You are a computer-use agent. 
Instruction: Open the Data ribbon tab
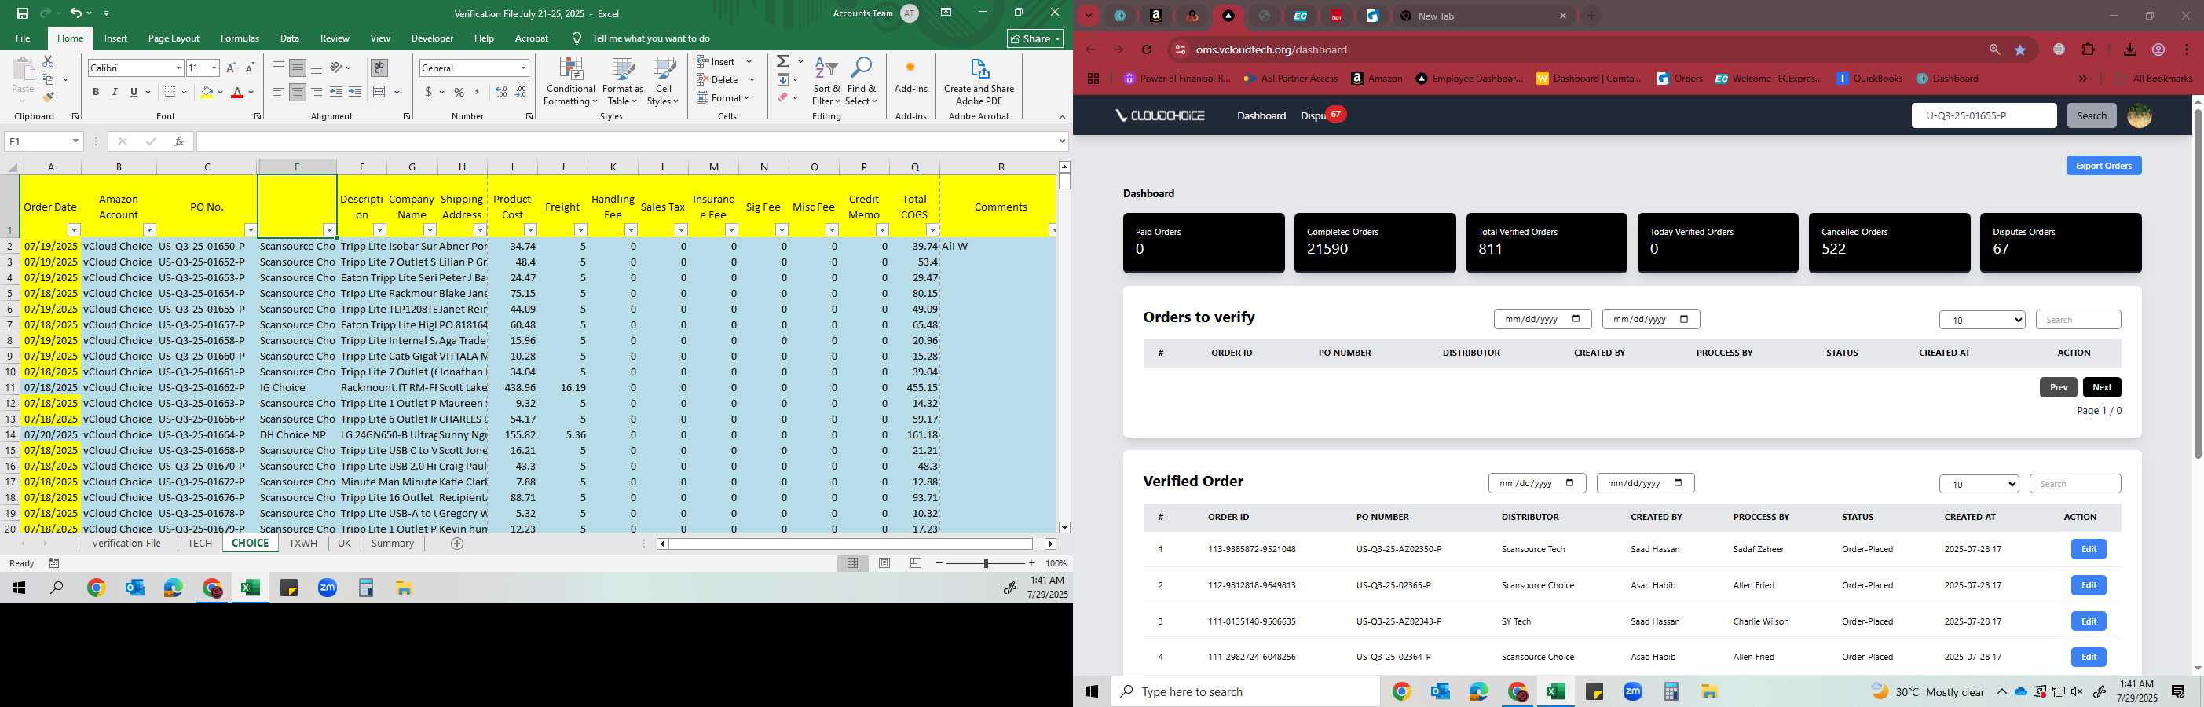(x=290, y=38)
